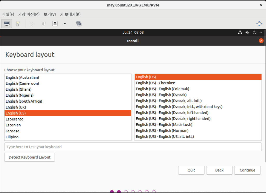The width and height of the screenshot is (266, 193).
Task: Expand the shutdown options dropdown arrow
Action: coord(65,24)
